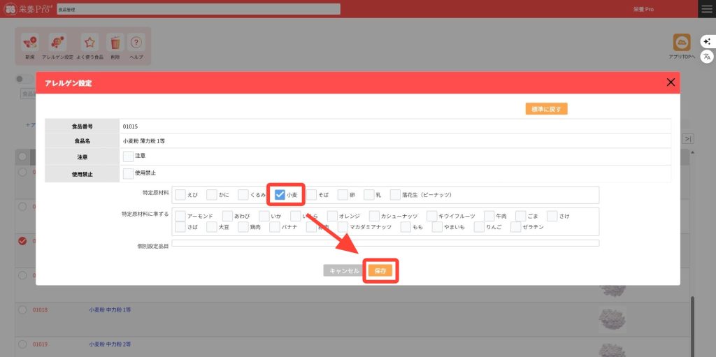The image size is (716, 357).
Task: Close the アレルゲン設定 dialog with X
Action: [671, 82]
